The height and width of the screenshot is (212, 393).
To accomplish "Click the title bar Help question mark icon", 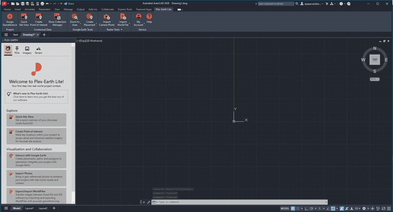I will 341,4.
